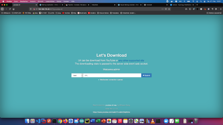Open the Mail app in the Dock

point(76,121)
